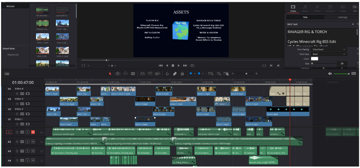Click the position lock padlock in toolbar
The height and width of the screenshot is (168, 360).
[x=182, y=74]
